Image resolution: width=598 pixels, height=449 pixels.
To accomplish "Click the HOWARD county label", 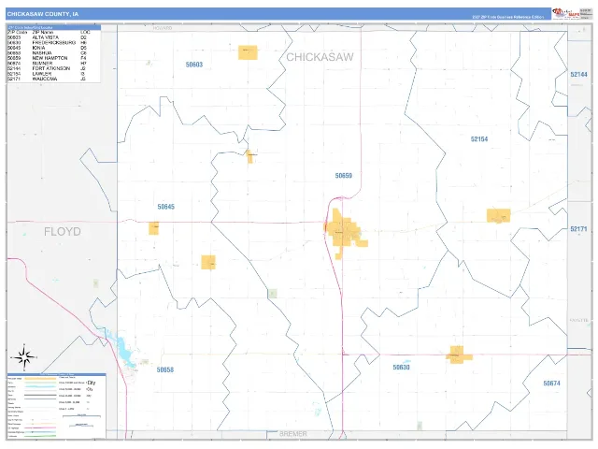I will [163, 28].
